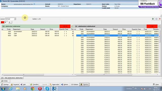Click window (1) scroll right arrow
162x91 pixels.
pyautogui.click(x=72, y=75)
